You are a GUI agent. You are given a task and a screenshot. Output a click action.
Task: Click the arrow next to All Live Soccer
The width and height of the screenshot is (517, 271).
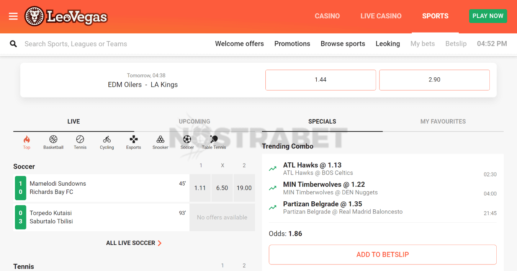click(160, 243)
